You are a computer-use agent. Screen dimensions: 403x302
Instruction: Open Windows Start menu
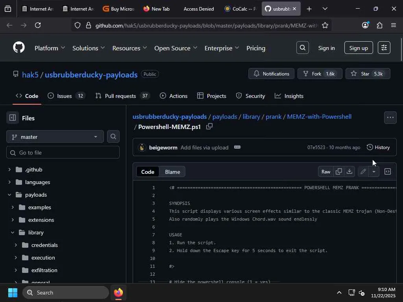[x=13, y=293]
